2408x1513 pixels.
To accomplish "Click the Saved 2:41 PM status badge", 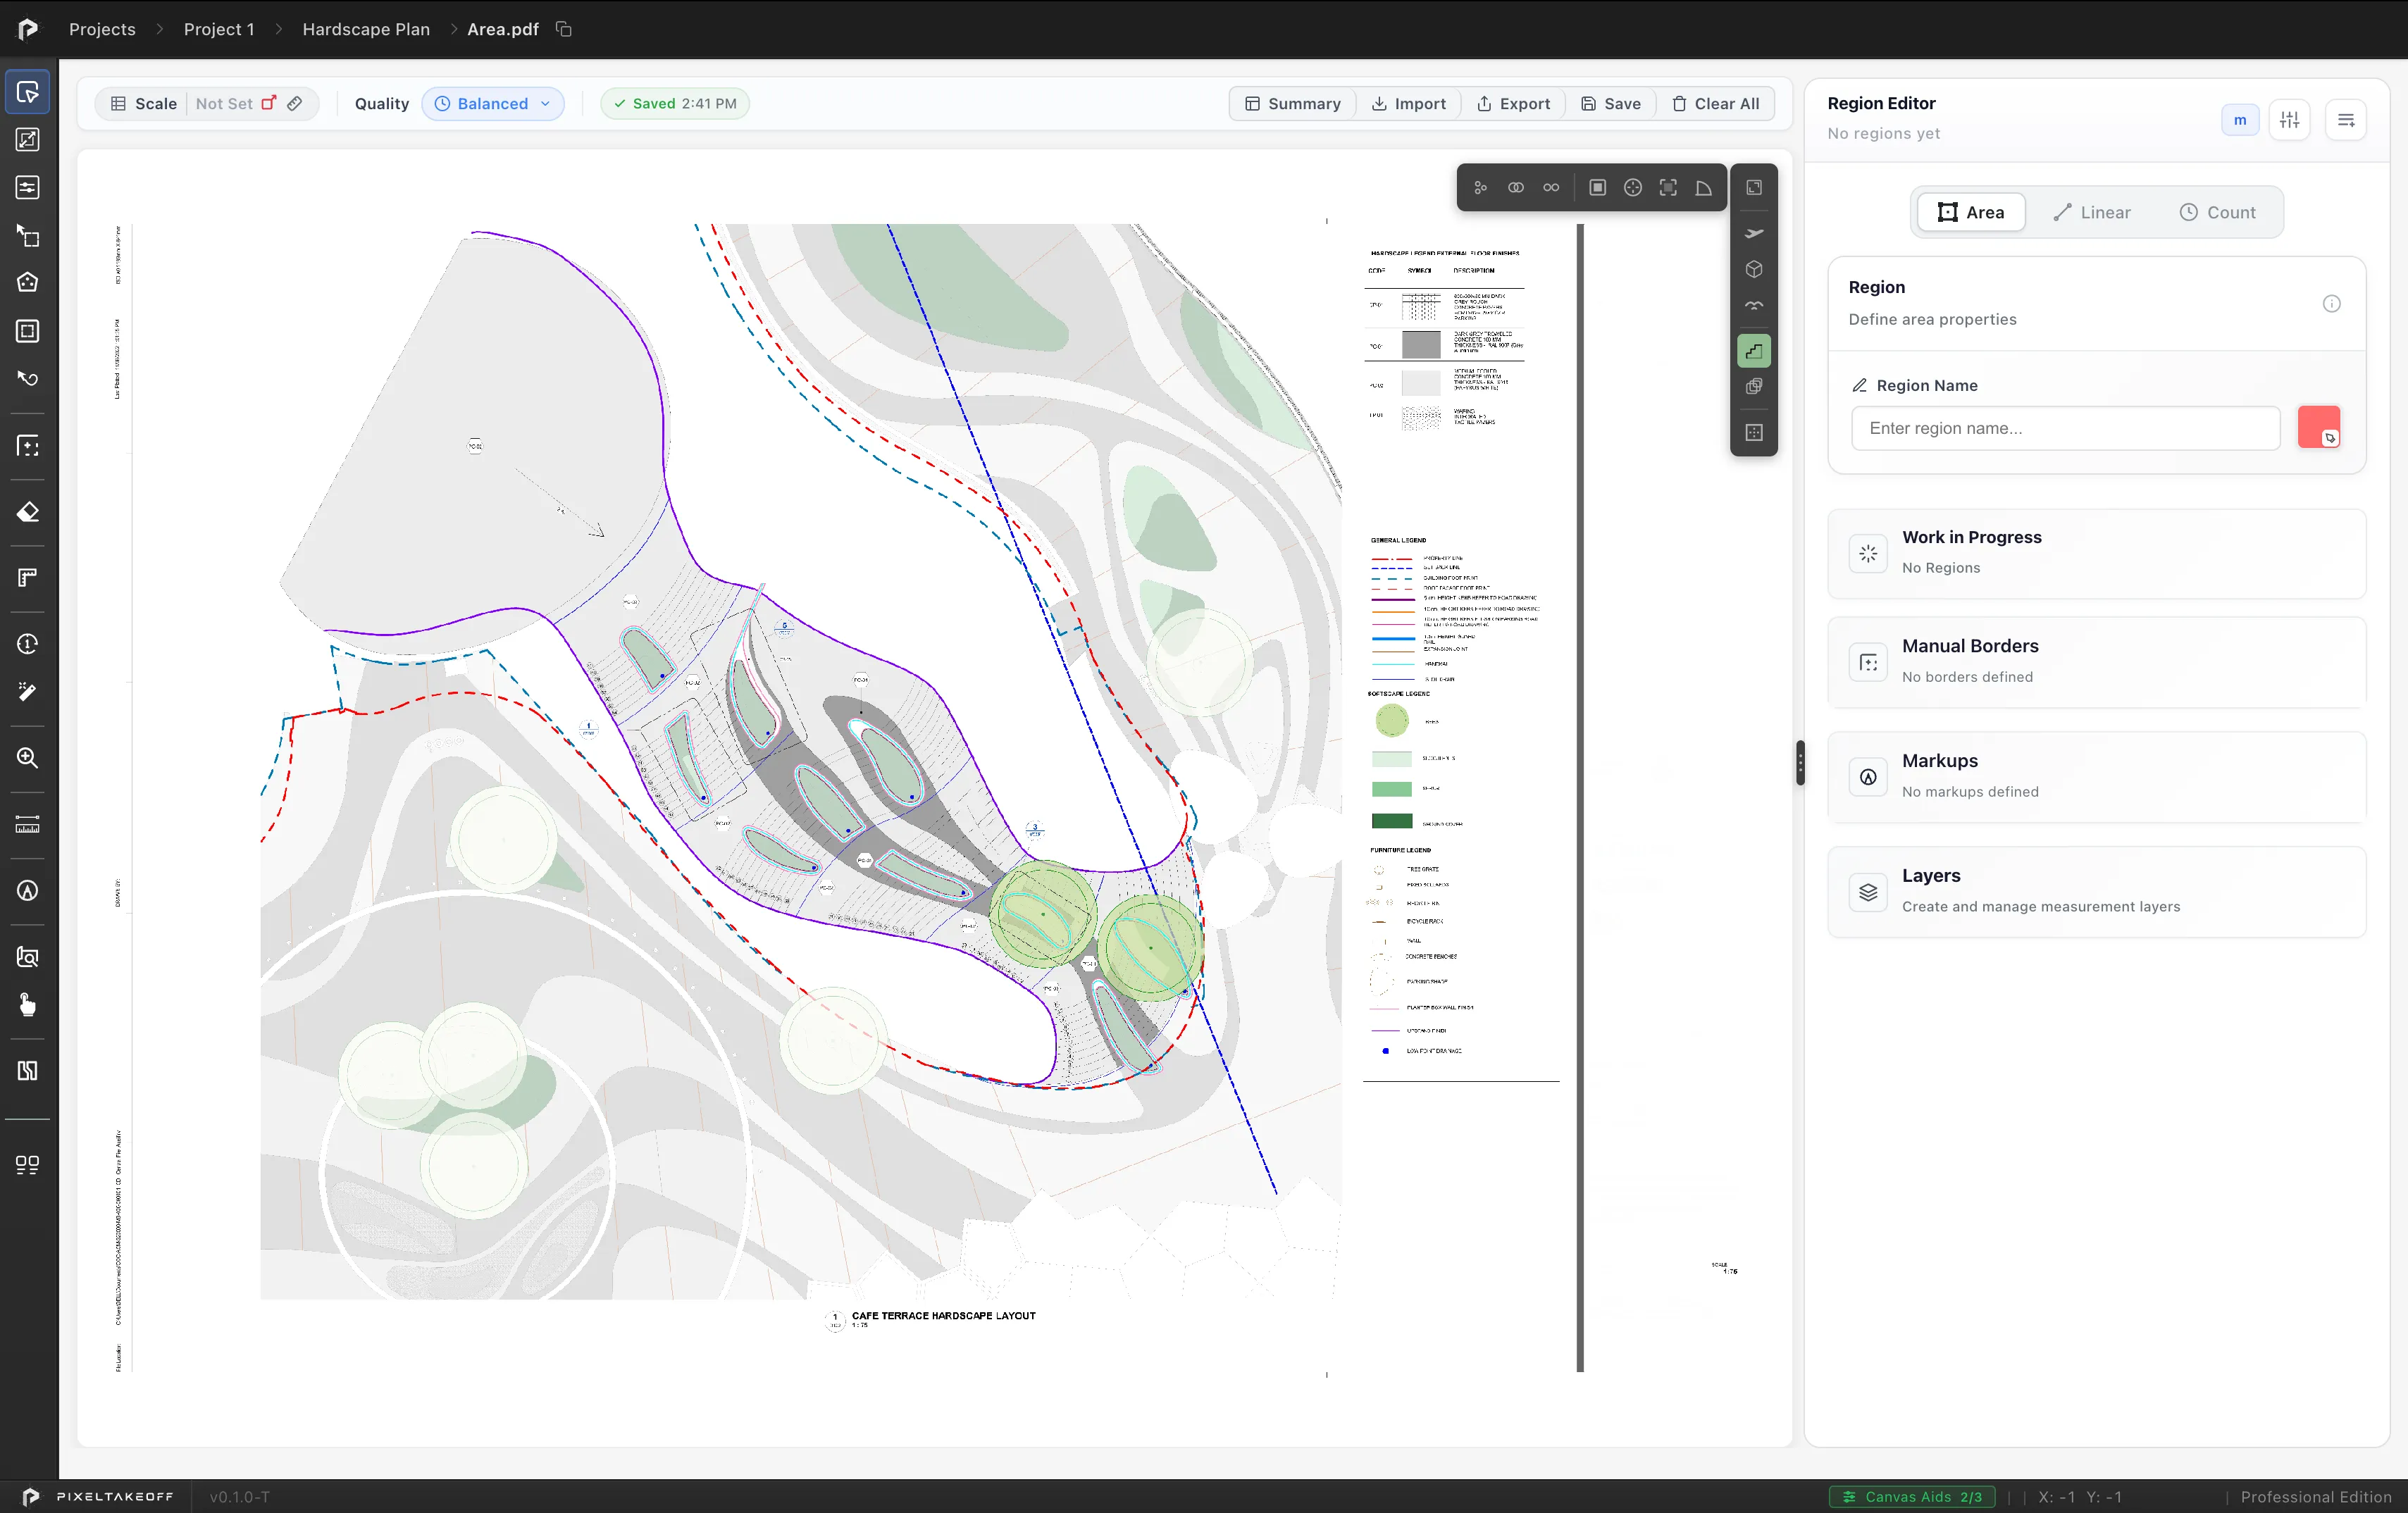I will coord(675,104).
